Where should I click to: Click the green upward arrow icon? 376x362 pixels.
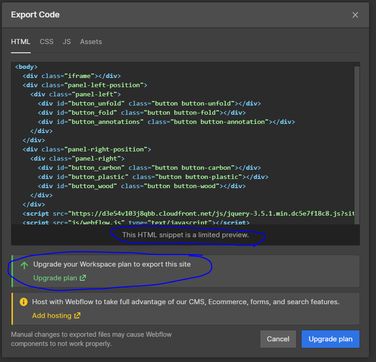pyautogui.click(x=24, y=265)
